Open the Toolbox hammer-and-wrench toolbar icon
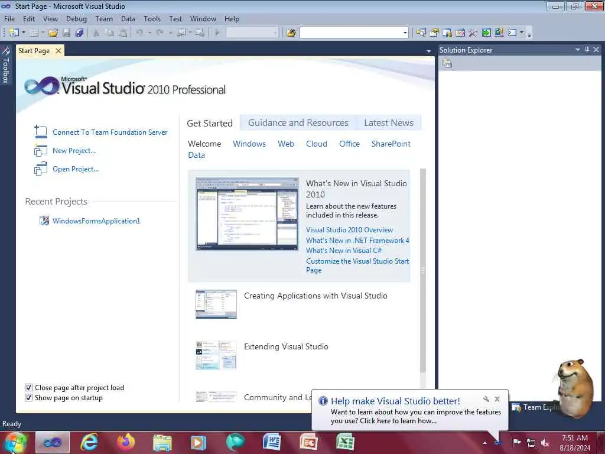The height and width of the screenshot is (454, 605). 473,33
